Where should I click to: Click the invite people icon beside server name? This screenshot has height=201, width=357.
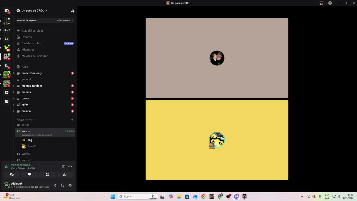point(73,11)
